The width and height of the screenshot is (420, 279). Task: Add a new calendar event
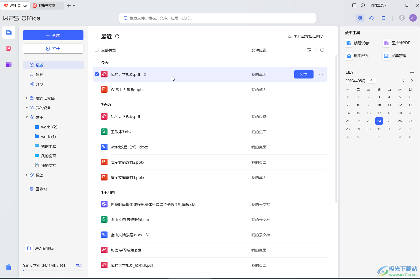[412, 72]
